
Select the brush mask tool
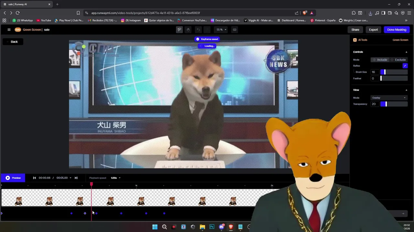[x=179, y=30]
